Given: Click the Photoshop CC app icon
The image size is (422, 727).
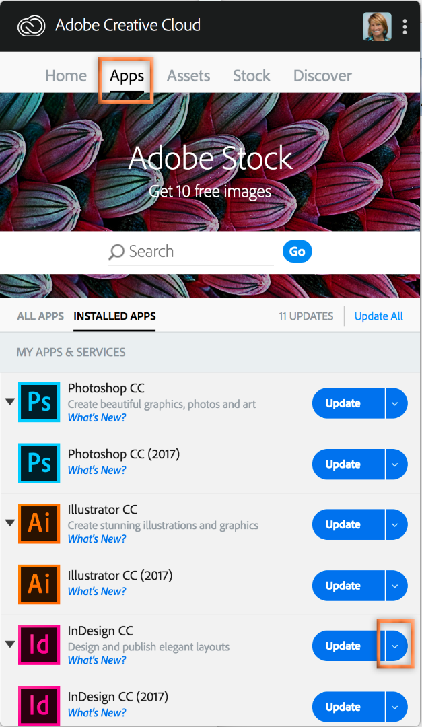Looking at the screenshot, I should pos(39,403).
